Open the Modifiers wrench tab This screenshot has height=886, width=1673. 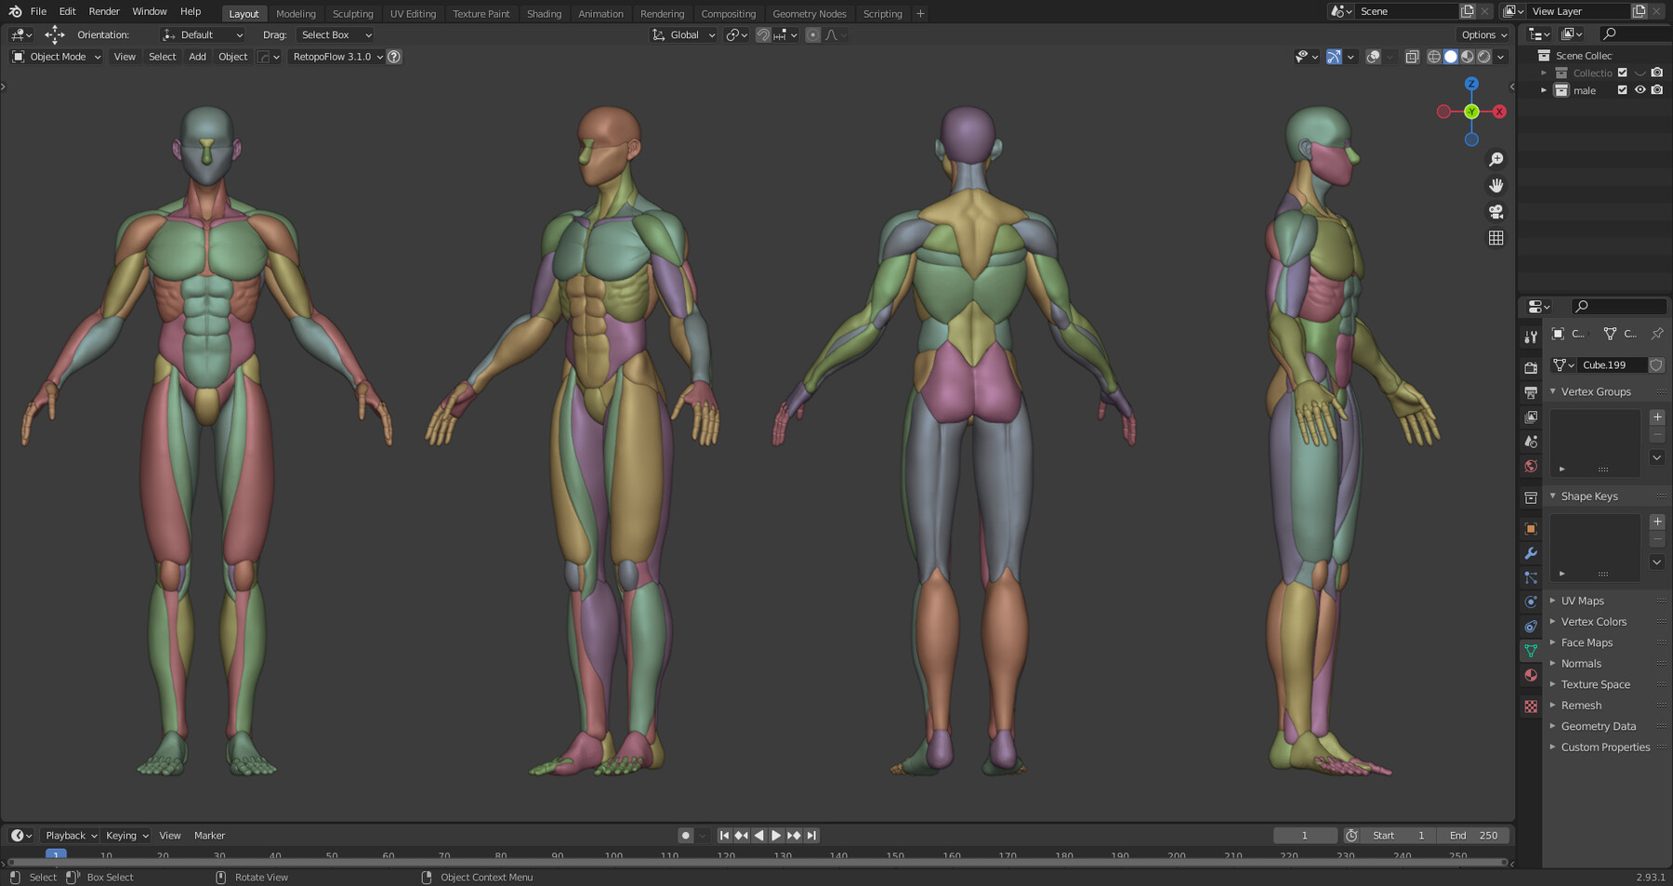[1531, 553]
